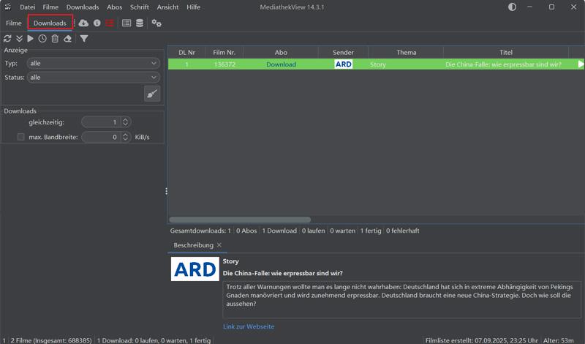Image resolution: width=585 pixels, height=344 pixels.
Task: Open the list view editor icon
Action: 127,23
